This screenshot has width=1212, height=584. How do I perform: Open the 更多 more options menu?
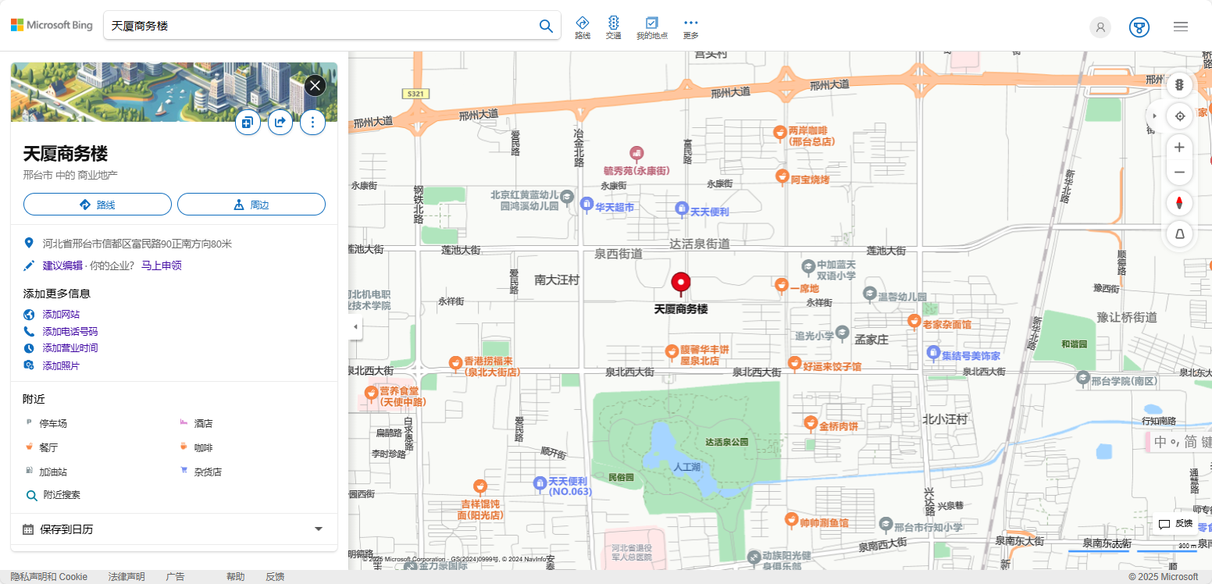click(690, 27)
